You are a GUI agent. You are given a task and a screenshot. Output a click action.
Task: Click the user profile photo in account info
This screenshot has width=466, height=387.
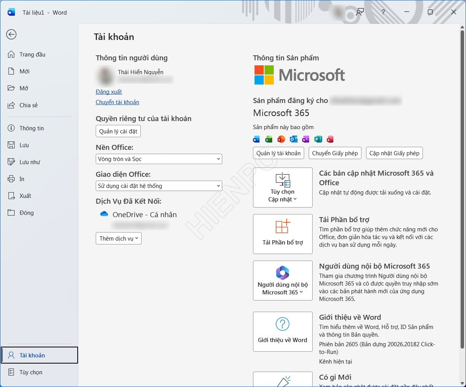[x=105, y=76]
